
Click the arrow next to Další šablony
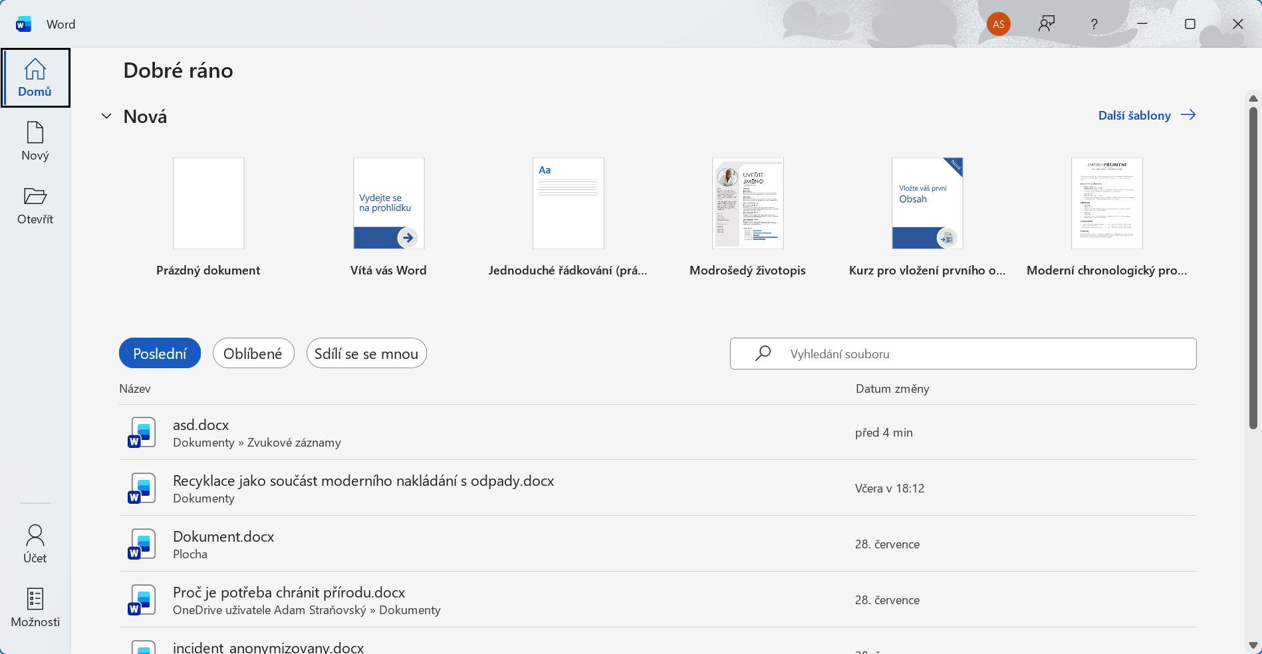(1188, 115)
